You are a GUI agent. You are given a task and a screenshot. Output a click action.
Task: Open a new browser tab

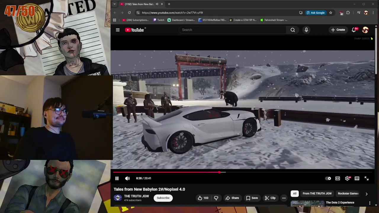(169, 4)
